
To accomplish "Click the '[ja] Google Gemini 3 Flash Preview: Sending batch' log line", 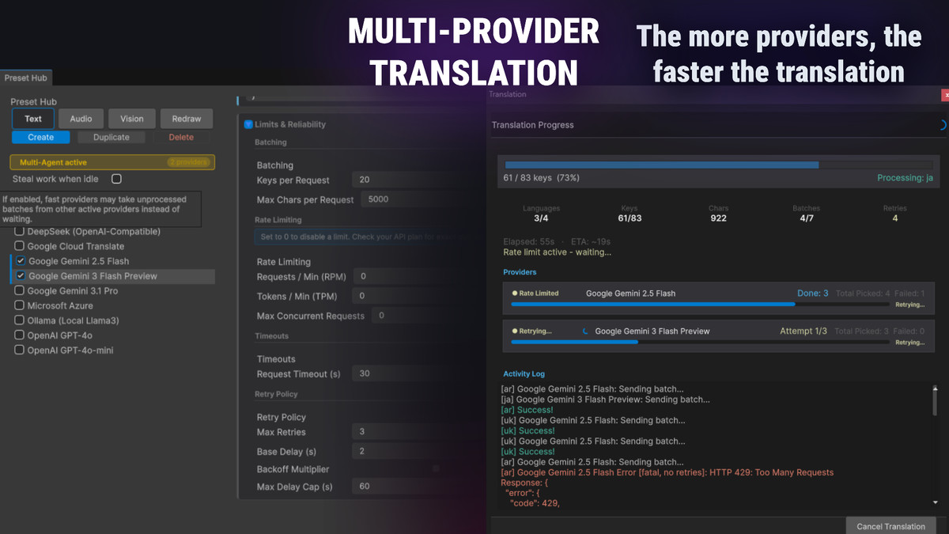I will (x=606, y=400).
